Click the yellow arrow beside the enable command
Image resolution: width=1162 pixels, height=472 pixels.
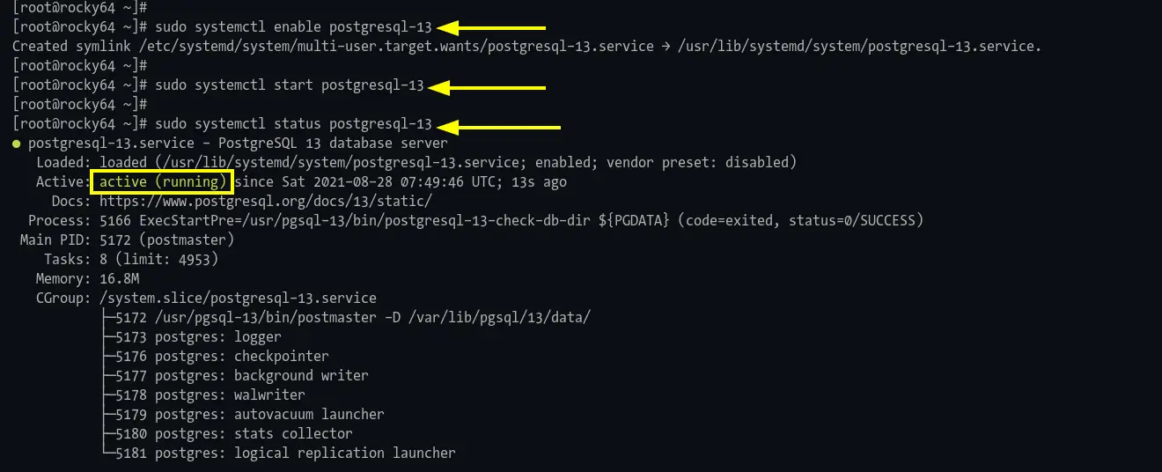pos(491,28)
